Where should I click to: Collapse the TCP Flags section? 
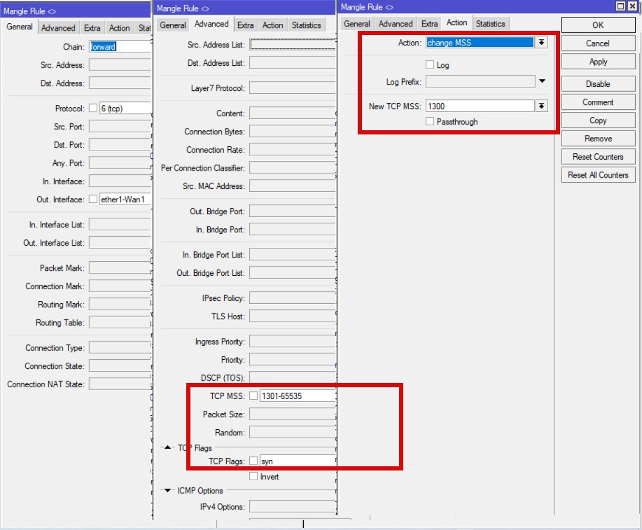coord(167,447)
